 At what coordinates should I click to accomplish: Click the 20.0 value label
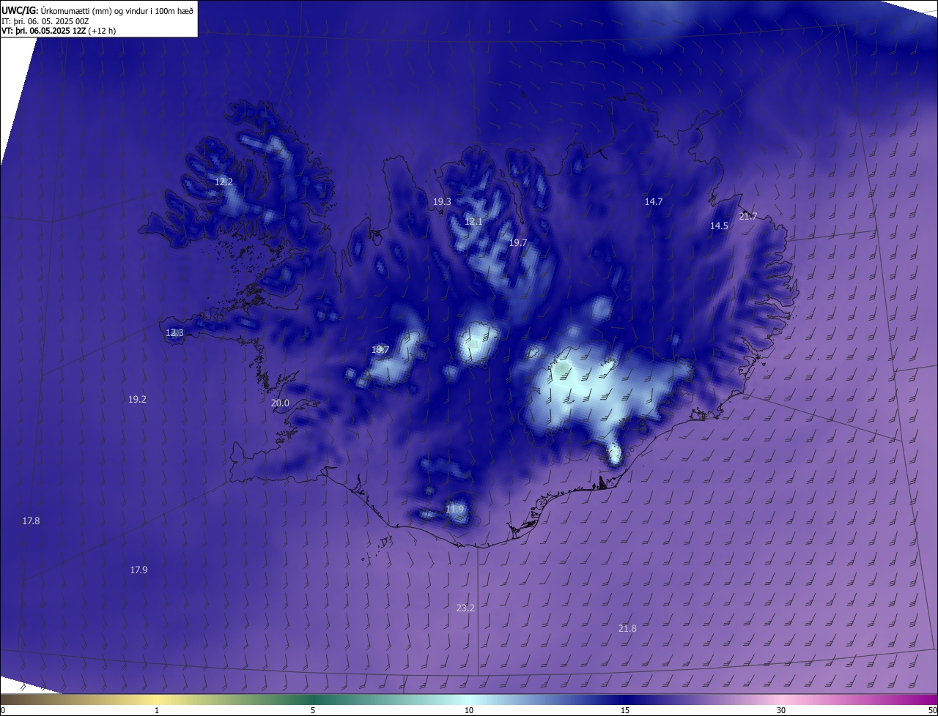pos(280,403)
